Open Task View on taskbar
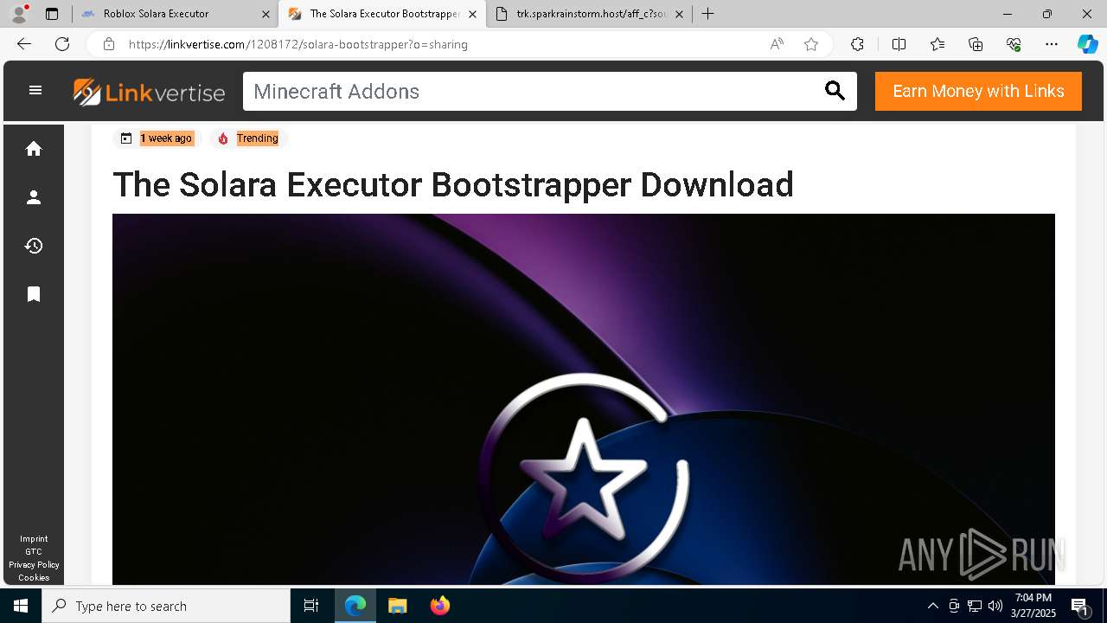 311,606
